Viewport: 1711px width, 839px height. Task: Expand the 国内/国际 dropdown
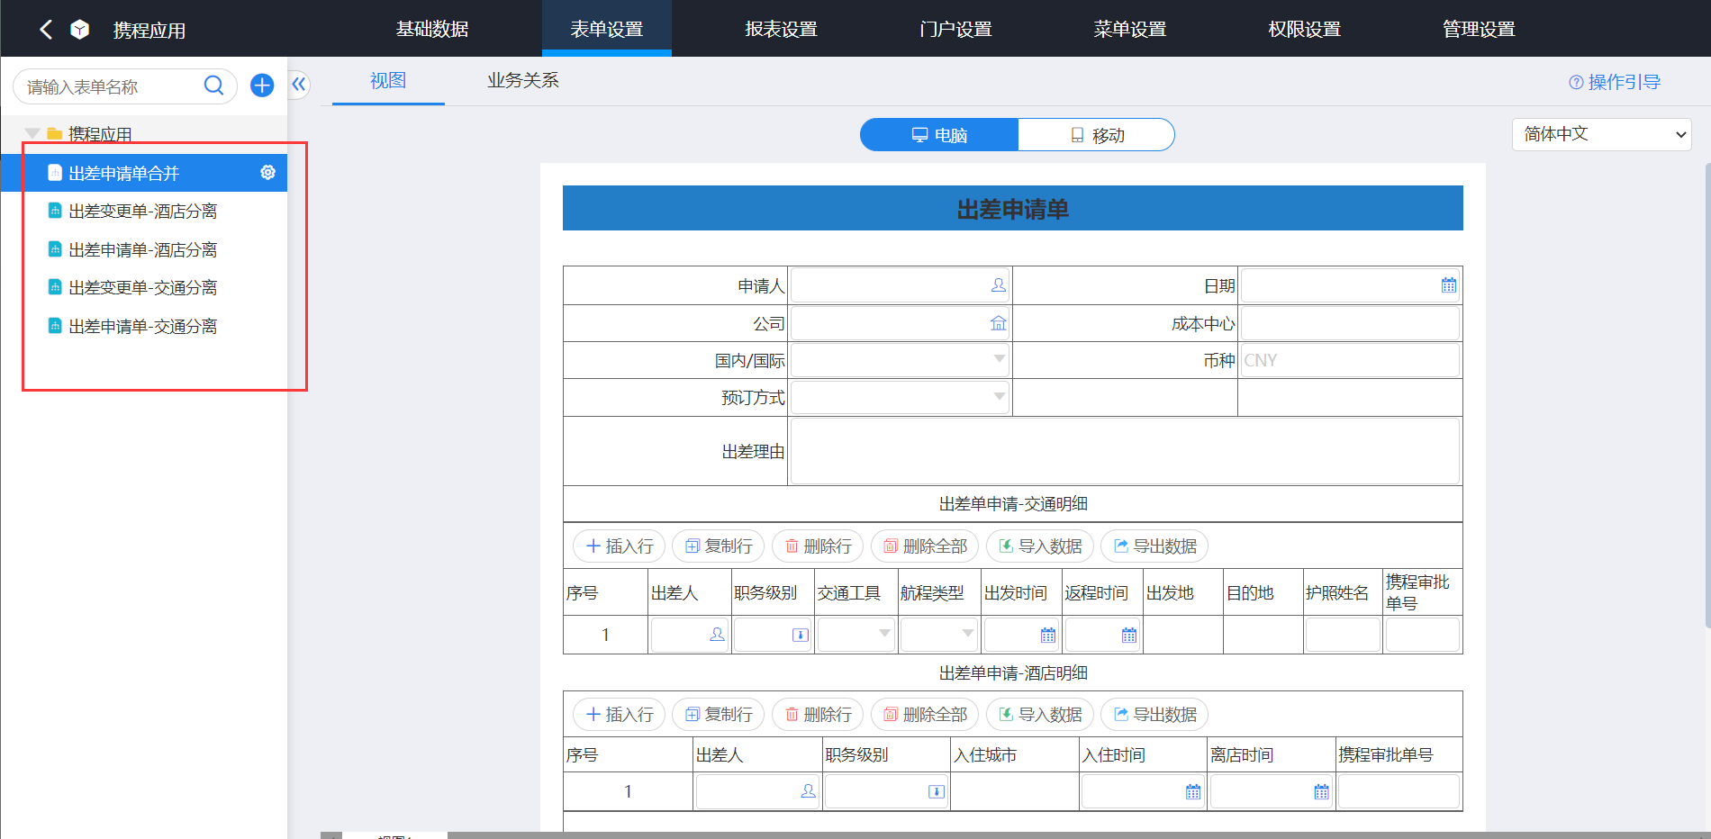[999, 360]
